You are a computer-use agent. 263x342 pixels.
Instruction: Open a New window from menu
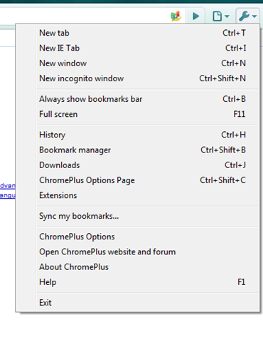(x=147, y=63)
